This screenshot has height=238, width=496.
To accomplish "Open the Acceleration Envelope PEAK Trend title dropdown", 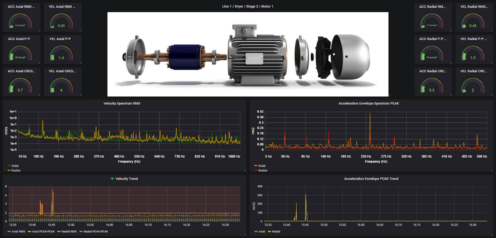I will point(371,179).
